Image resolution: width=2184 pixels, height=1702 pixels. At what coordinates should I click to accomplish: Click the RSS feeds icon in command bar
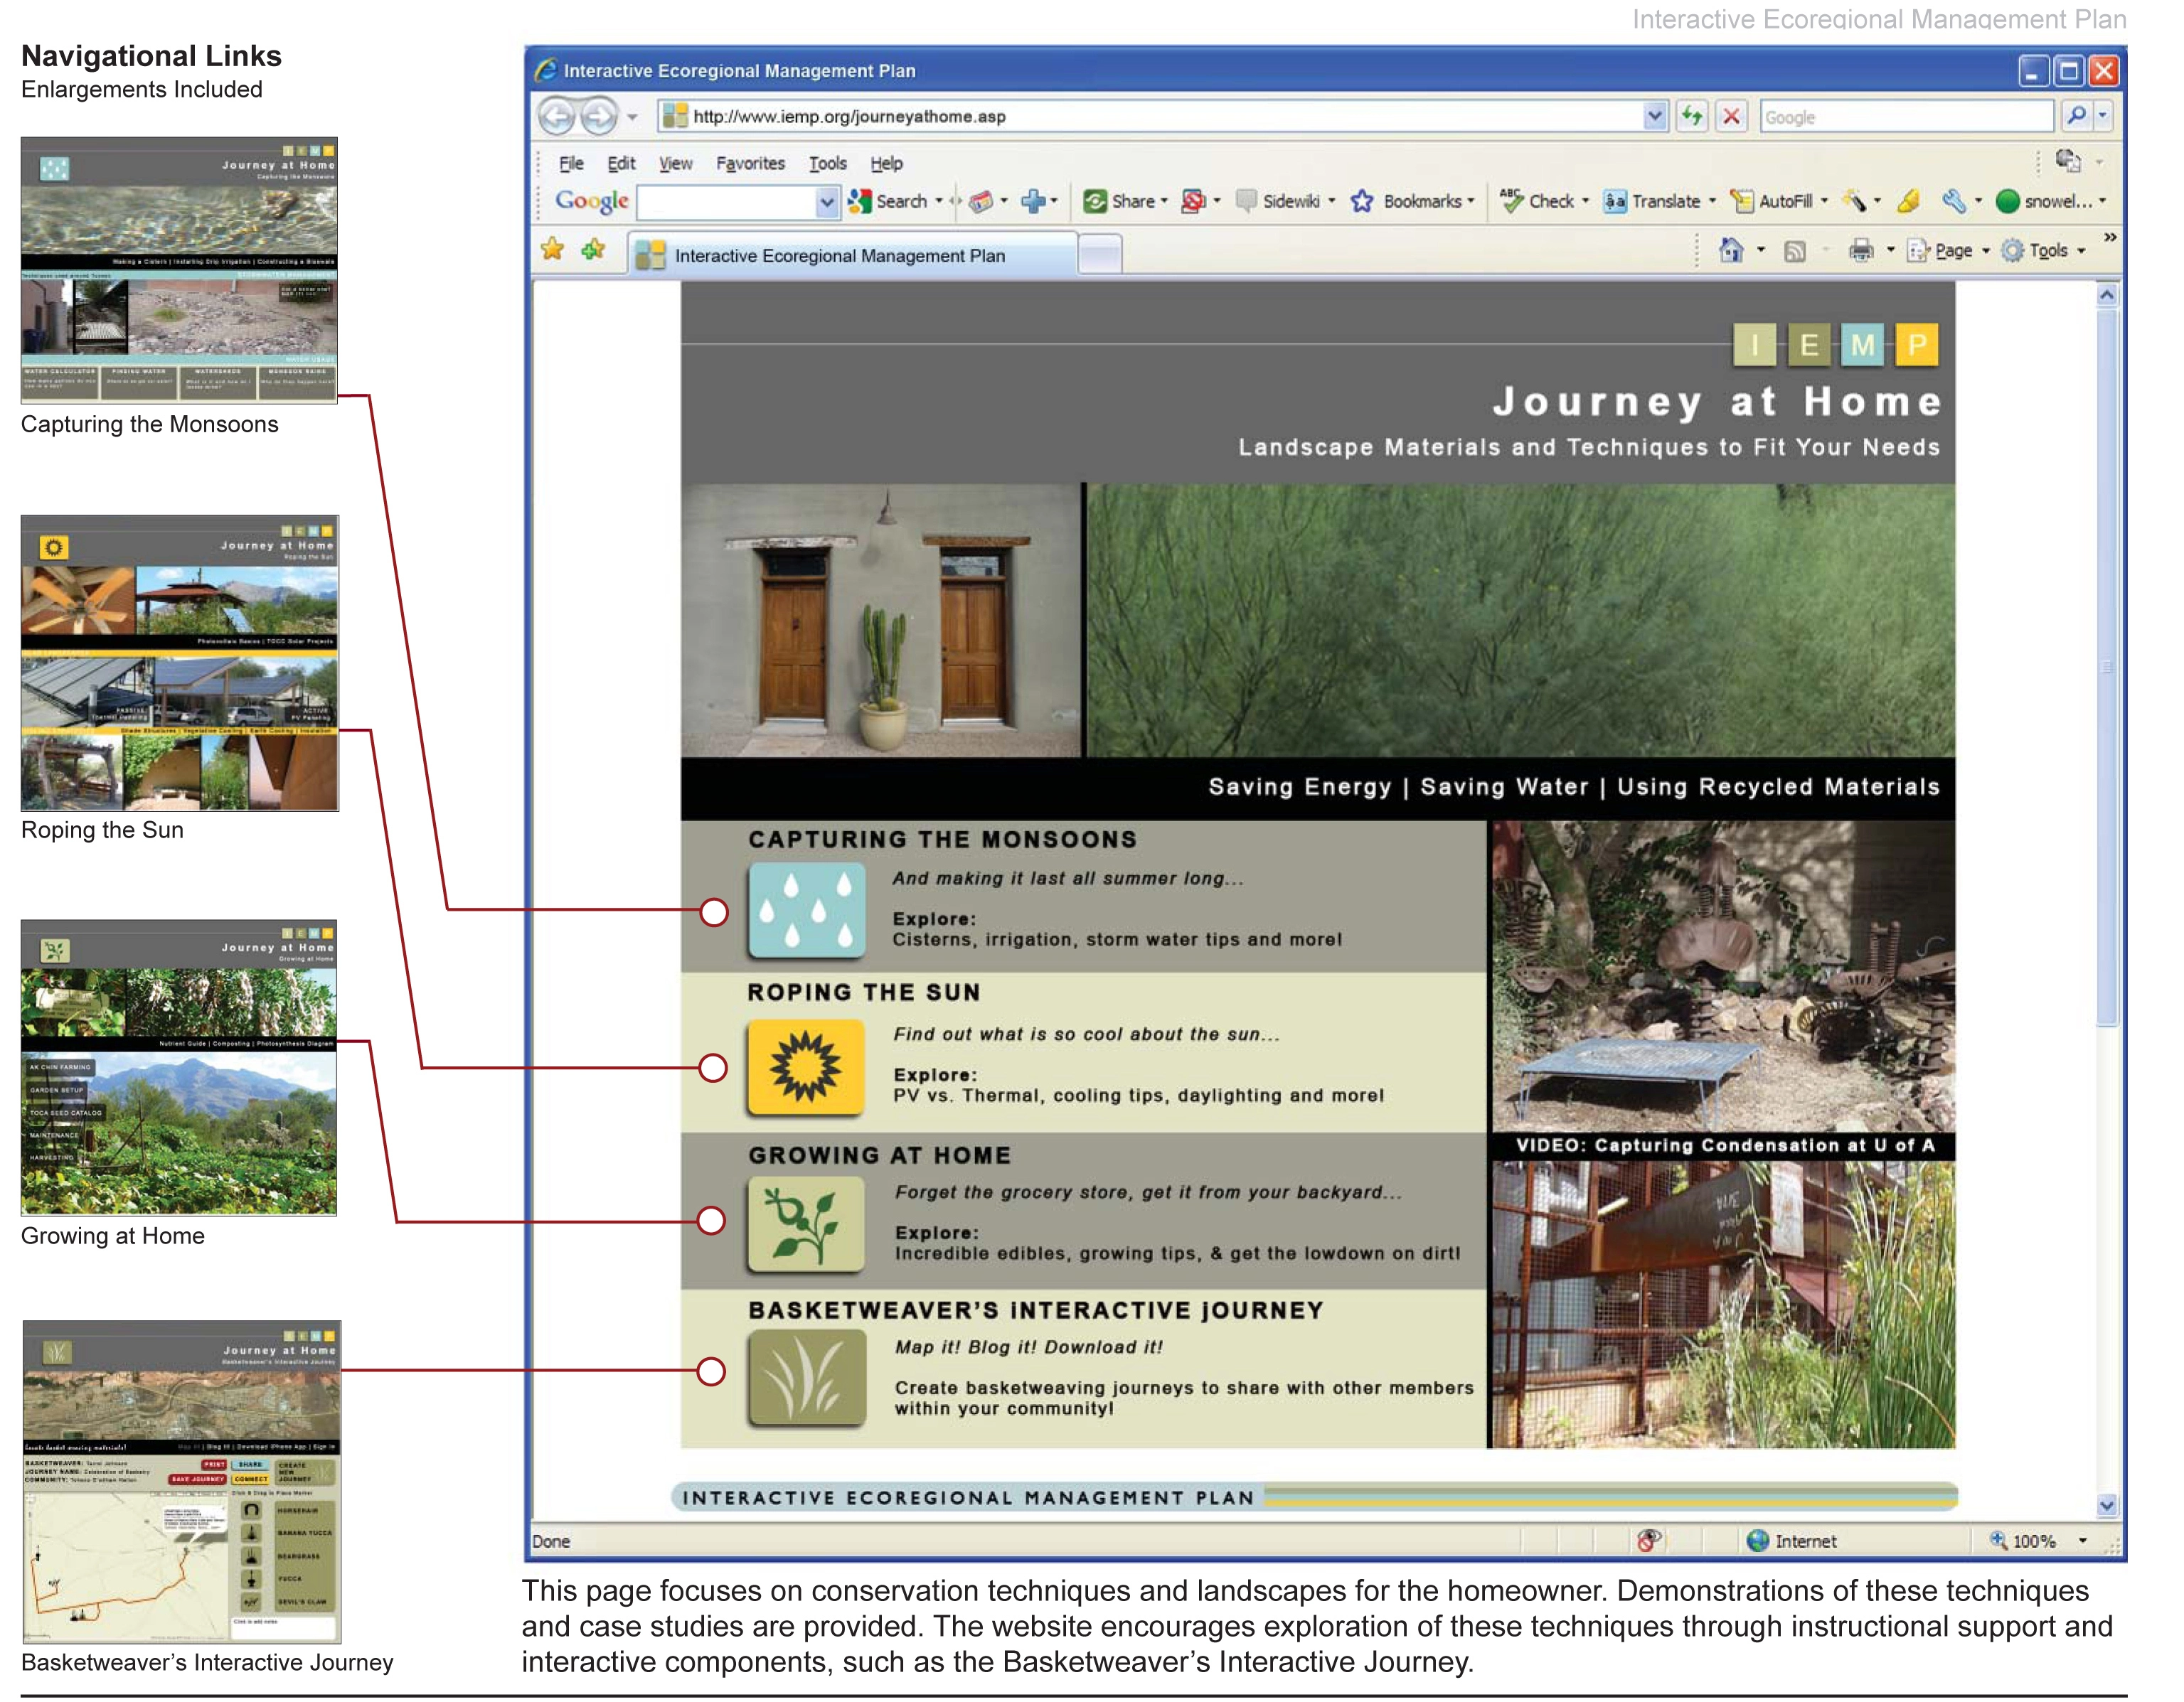pyautogui.click(x=1795, y=252)
